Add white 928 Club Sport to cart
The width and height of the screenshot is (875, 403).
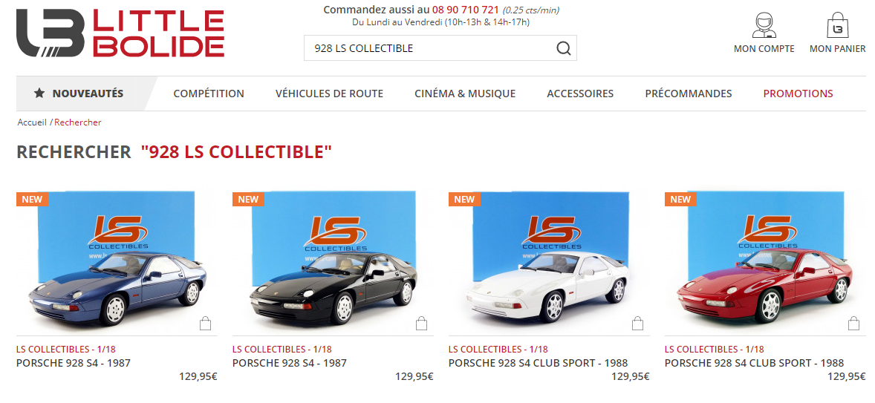coord(637,324)
